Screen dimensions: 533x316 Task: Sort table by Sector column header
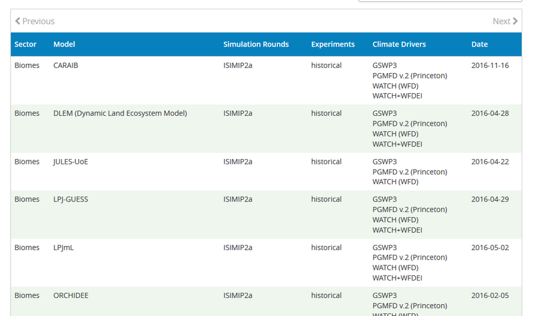pos(25,44)
